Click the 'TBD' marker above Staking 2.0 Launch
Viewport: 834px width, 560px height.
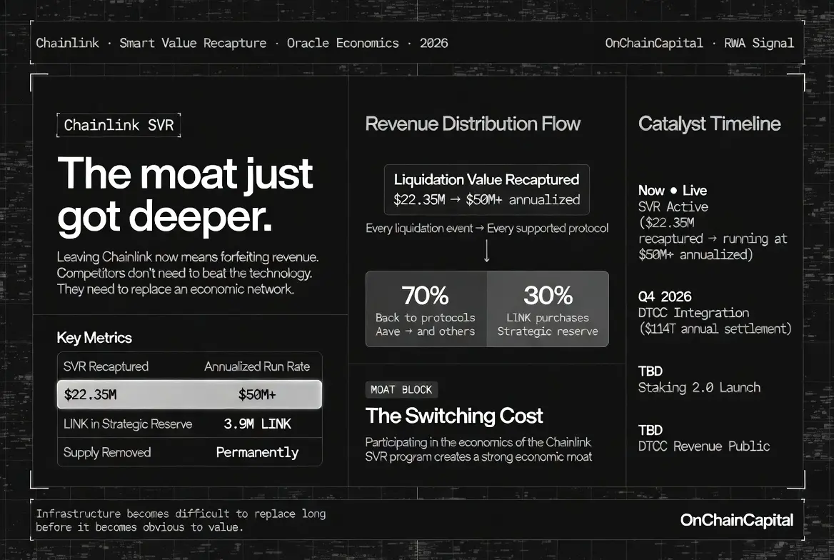tap(650, 371)
